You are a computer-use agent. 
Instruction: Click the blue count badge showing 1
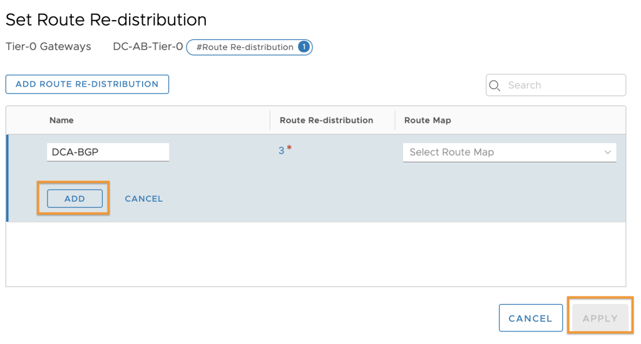[304, 47]
